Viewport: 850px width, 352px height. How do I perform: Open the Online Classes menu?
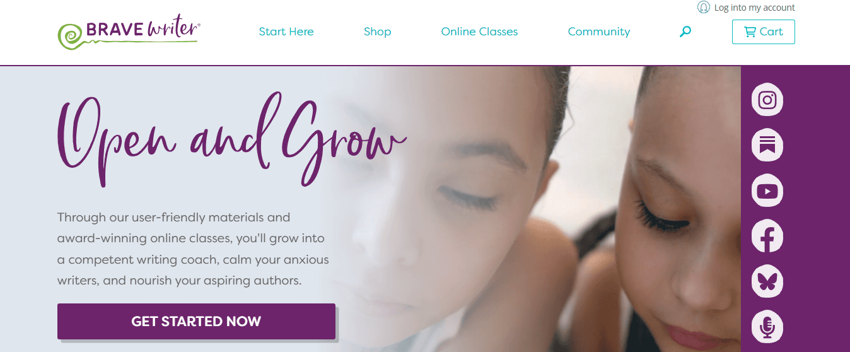coord(479,32)
